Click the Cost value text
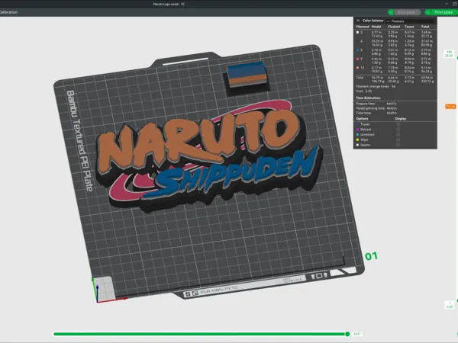 [368, 91]
